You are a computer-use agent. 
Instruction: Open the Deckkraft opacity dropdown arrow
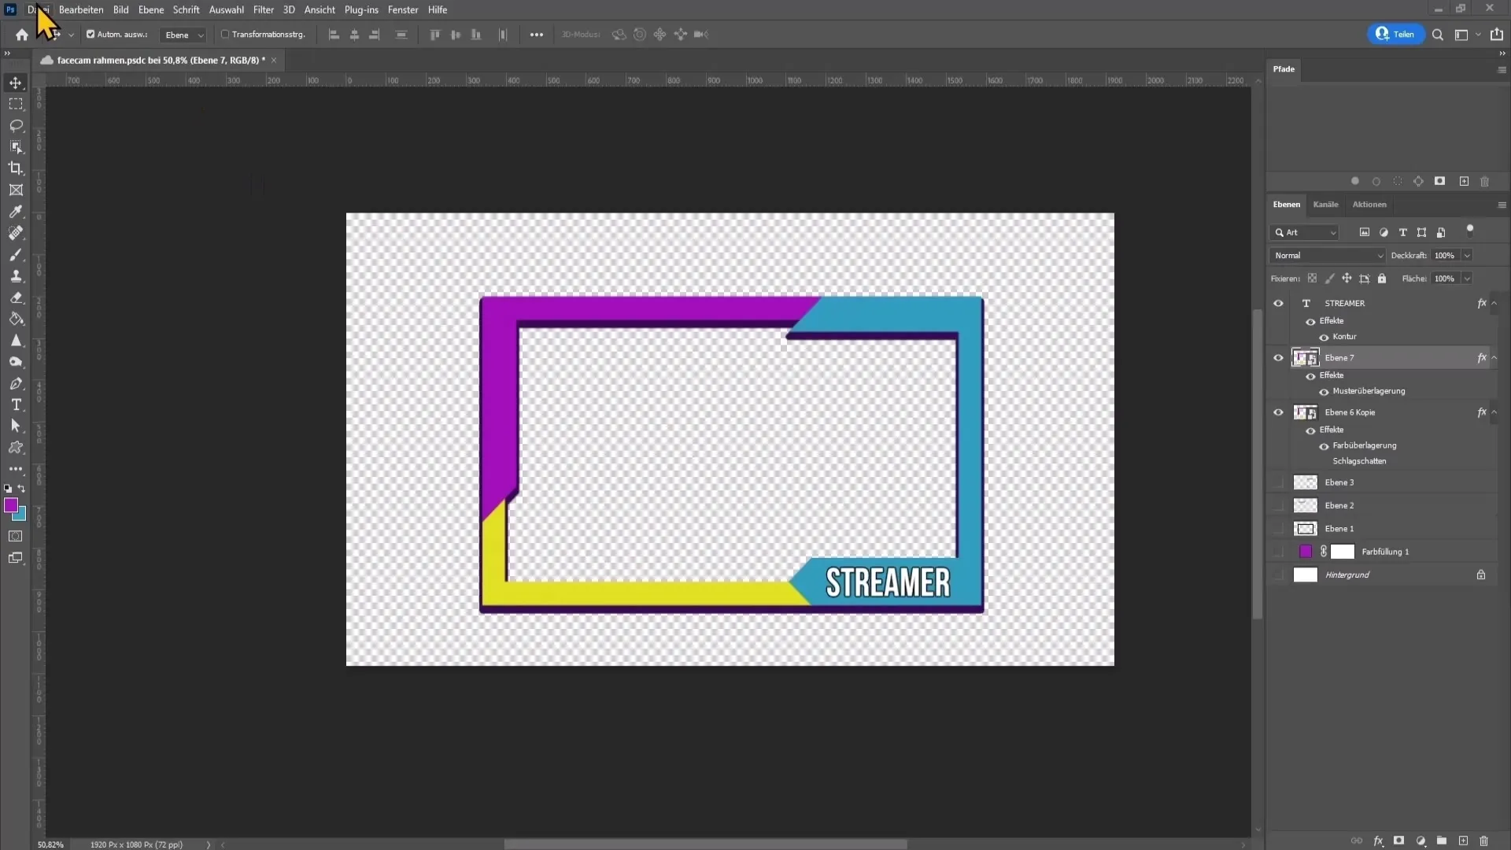pos(1467,256)
